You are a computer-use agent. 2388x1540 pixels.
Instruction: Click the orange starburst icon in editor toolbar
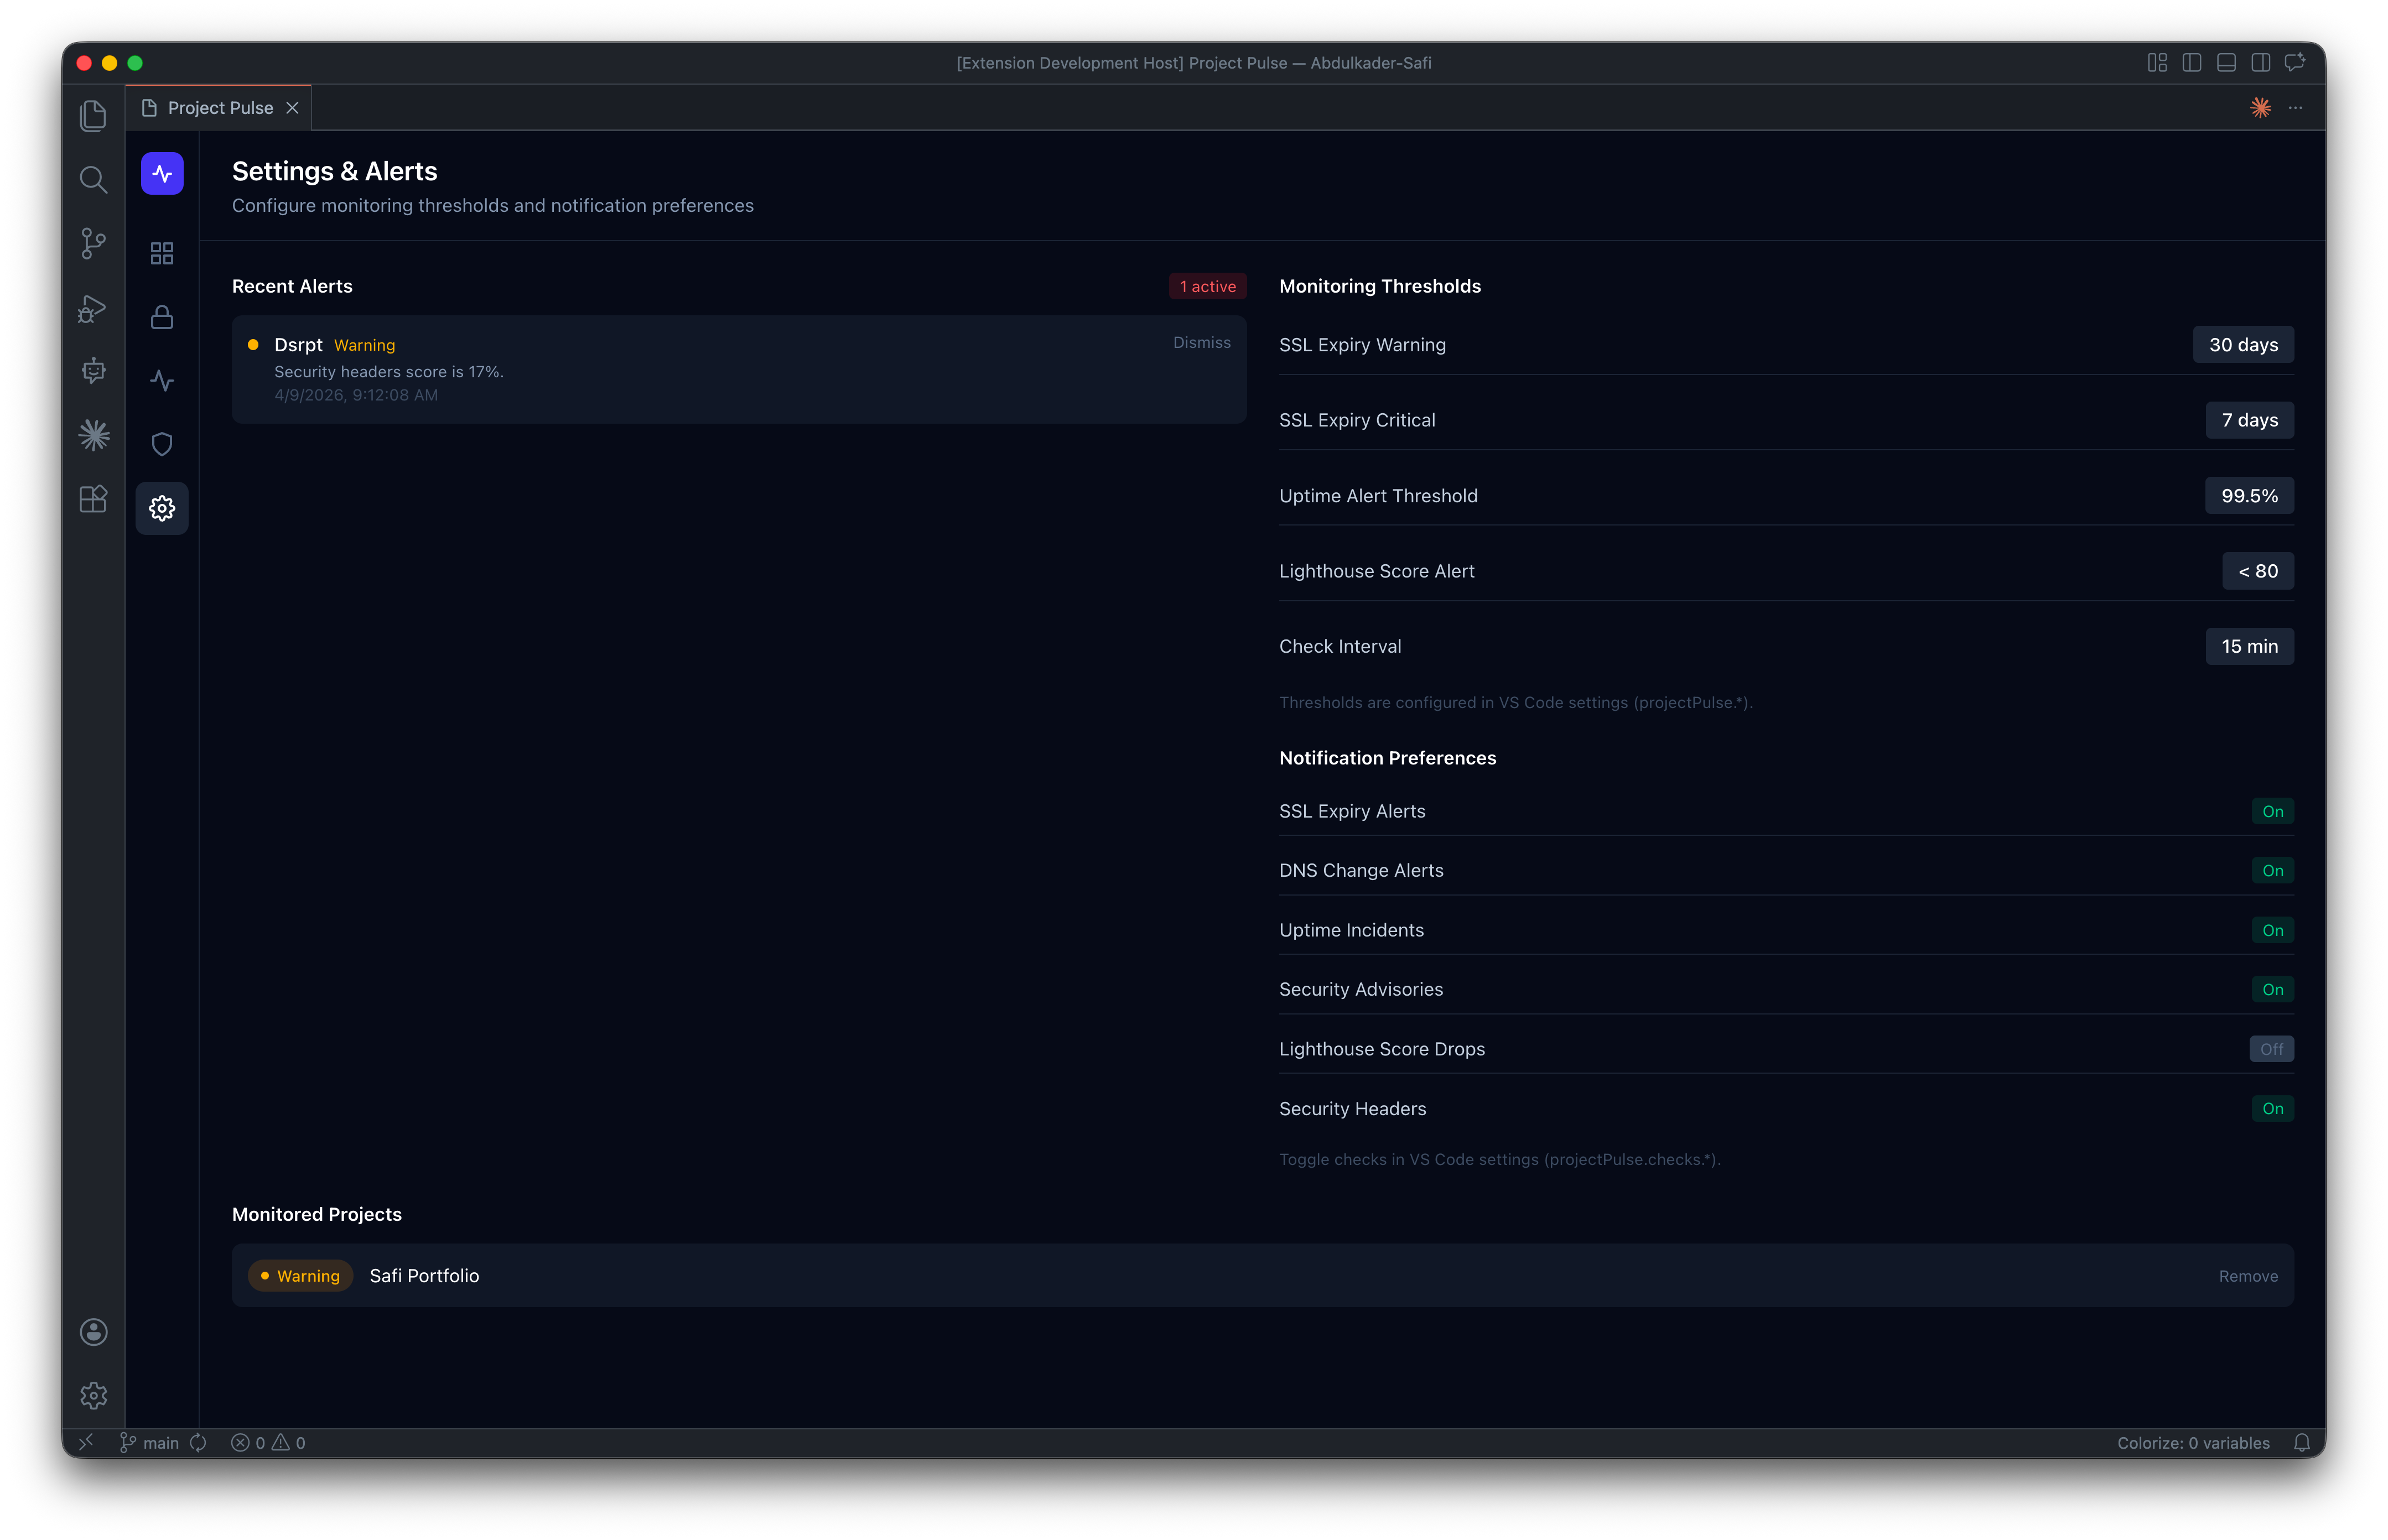coord(2259,107)
